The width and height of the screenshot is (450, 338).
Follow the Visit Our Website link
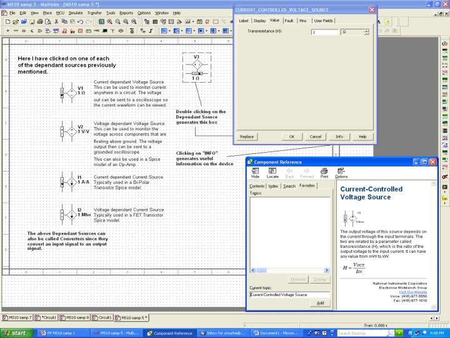point(412,292)
